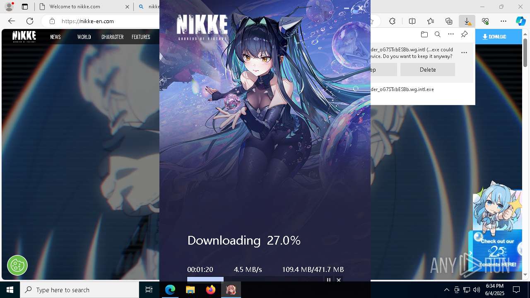The width and height of the screenshot is (530, 298).
Task: Open the downloads folder from flyout
Action: [x=424, y=34]
